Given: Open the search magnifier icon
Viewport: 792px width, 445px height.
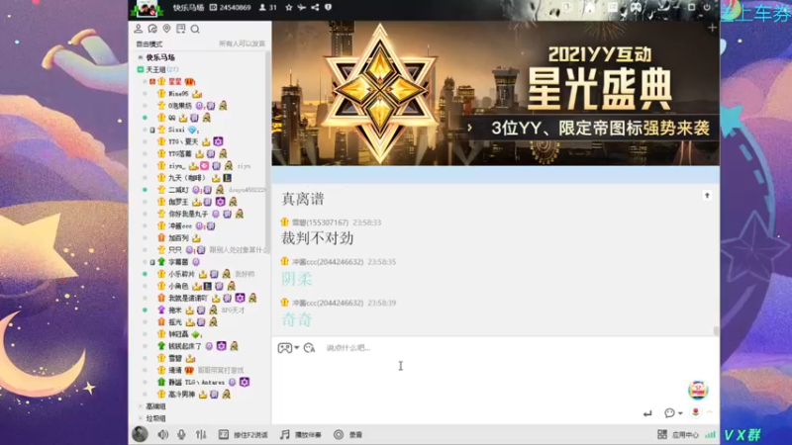Looking at the screenshot, I should (x=195, y=30).
